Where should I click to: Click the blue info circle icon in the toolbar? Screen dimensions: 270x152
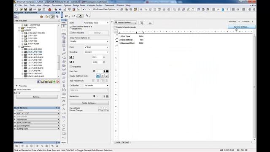tap(60, 9)
